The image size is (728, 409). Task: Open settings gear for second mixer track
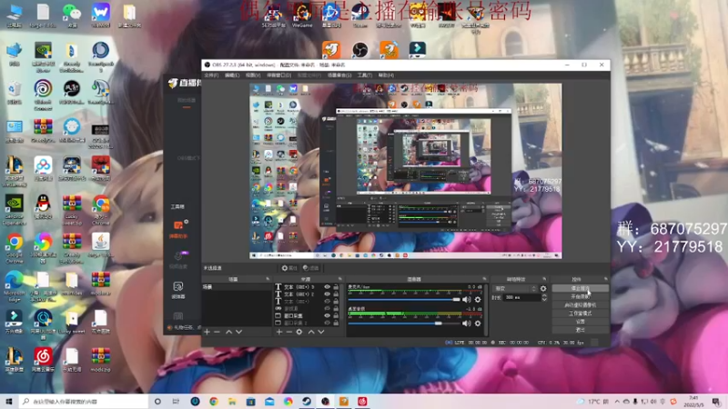click(x=478, y=324)
